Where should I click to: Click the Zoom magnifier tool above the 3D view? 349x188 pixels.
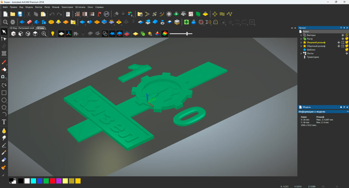coord(44,34)
